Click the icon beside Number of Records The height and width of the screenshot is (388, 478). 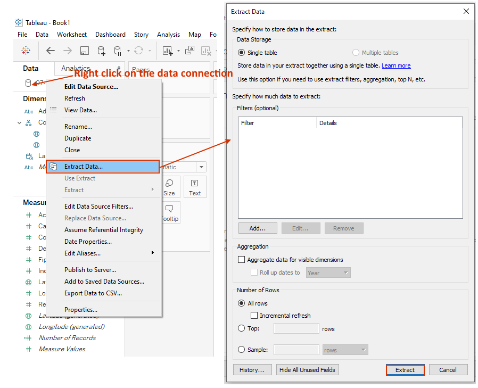tap(28, 338)
